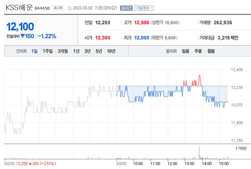This screenshot has width=251, height=169.
Task: Click the 11,740 y-axis label
Action: [x=237, y=141]
